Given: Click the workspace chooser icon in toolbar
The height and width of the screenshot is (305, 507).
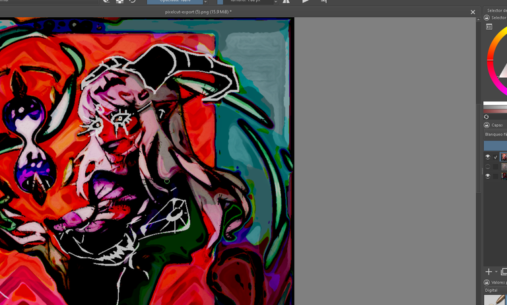Looking at the screenshot, I should click(x=324, y=1).
